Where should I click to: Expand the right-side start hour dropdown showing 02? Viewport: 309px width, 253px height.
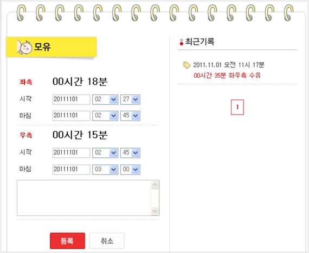pos(105,153)
